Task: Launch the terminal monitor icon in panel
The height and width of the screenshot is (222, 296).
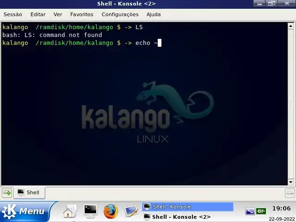Action: point(91,211)
